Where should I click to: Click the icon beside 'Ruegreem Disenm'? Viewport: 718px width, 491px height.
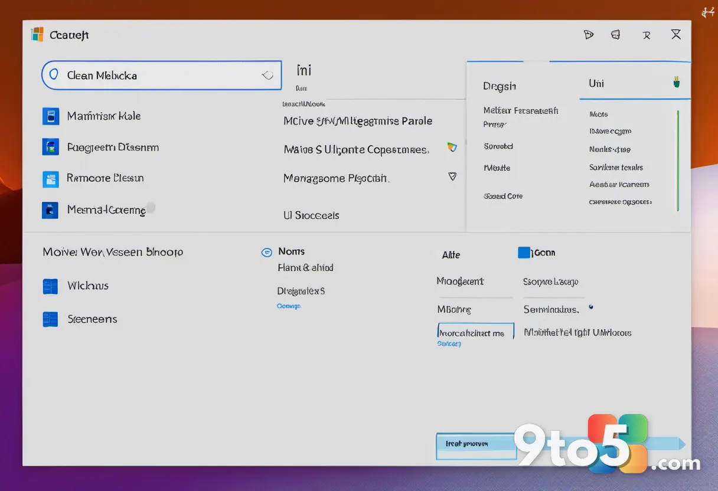(x=51, y=147)
